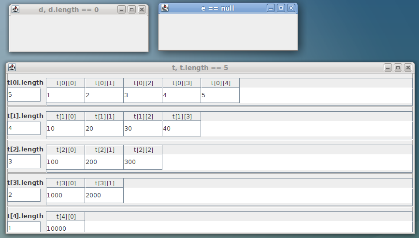
Task: Click the t[0].length field containing 5
Action: 24,95
